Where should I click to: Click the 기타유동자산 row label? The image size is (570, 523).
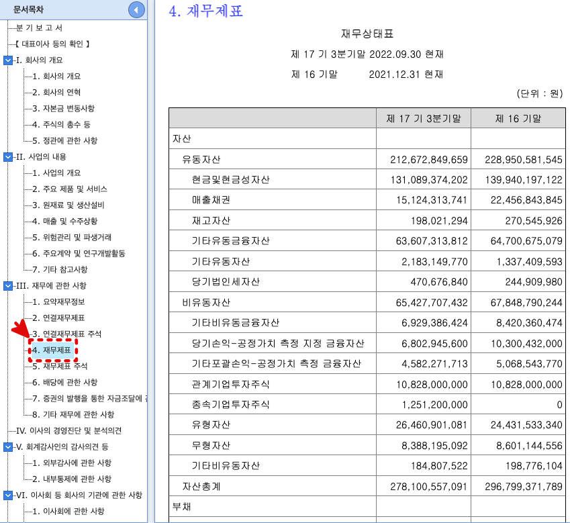[221, 262]
